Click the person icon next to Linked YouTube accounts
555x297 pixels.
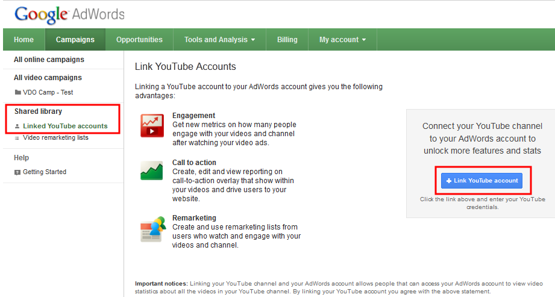17,126
